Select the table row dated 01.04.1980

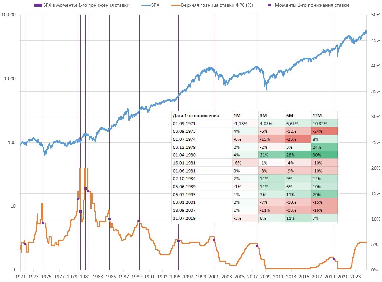255,155
